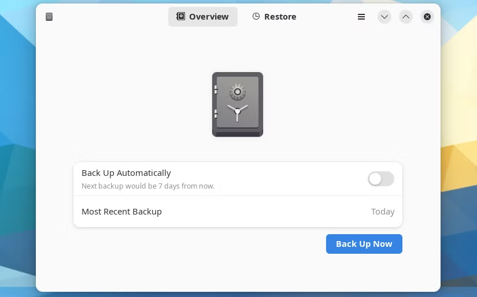Minimize the window with the down-chevron button
This screenshot has width=477, height=297.
pyautogui.click(x=384, y=17)
